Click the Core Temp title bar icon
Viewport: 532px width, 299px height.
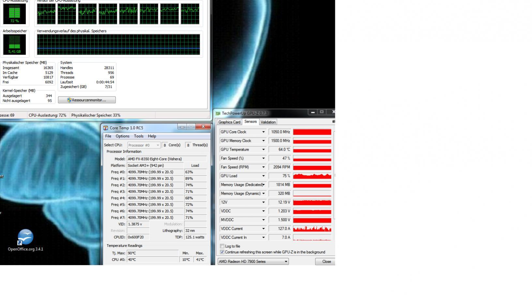tap(106, 128)
